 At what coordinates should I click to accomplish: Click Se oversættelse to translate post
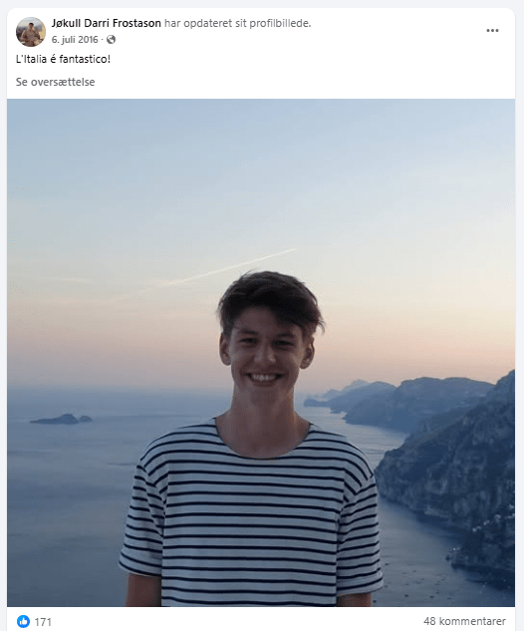pos(55,82)
